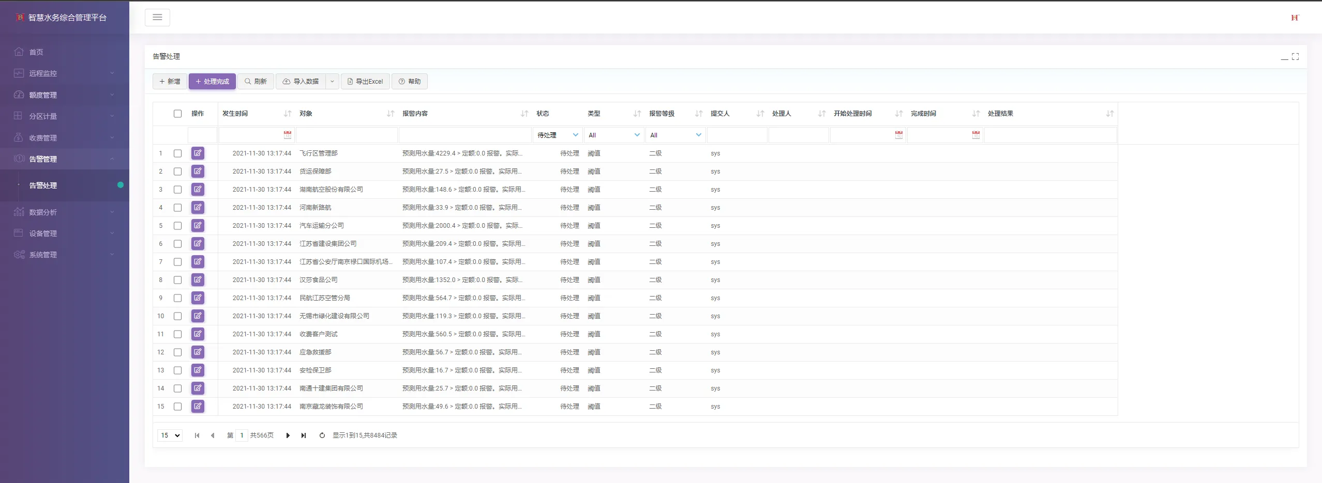1322x483 pixels.
Task: Expand 远程监控 sidebar menu
Action: click(x=65, y=73)
